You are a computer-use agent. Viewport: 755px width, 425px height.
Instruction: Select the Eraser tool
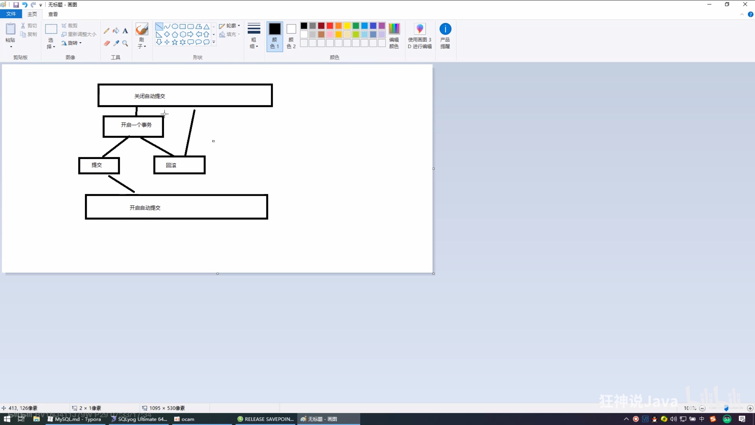coord(107,43)
